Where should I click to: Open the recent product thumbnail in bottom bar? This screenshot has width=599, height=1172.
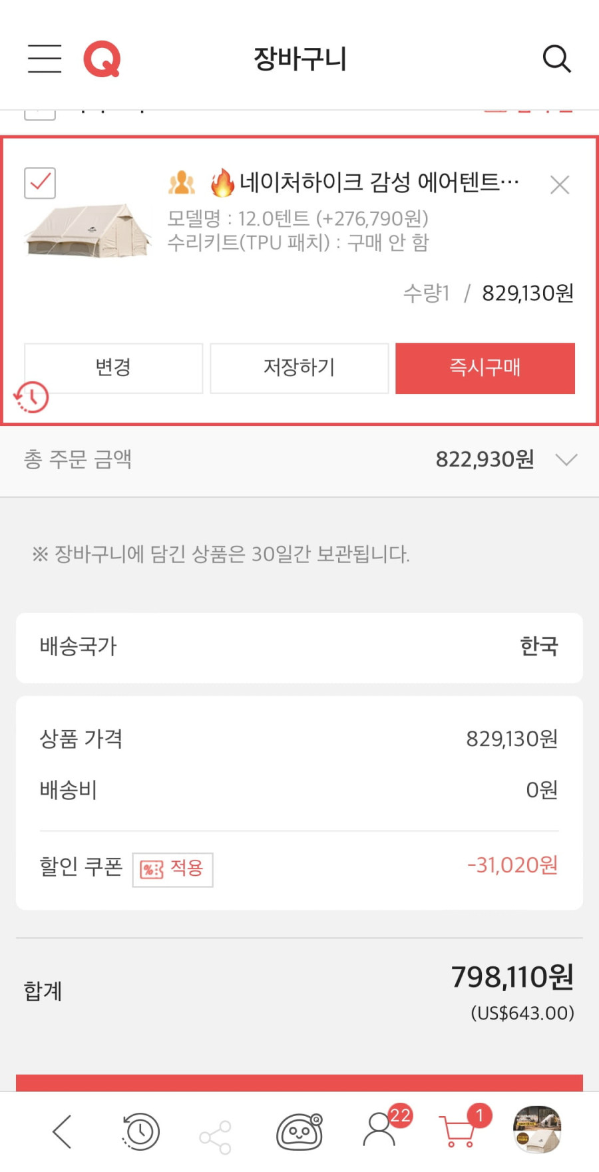(537, 1129)
